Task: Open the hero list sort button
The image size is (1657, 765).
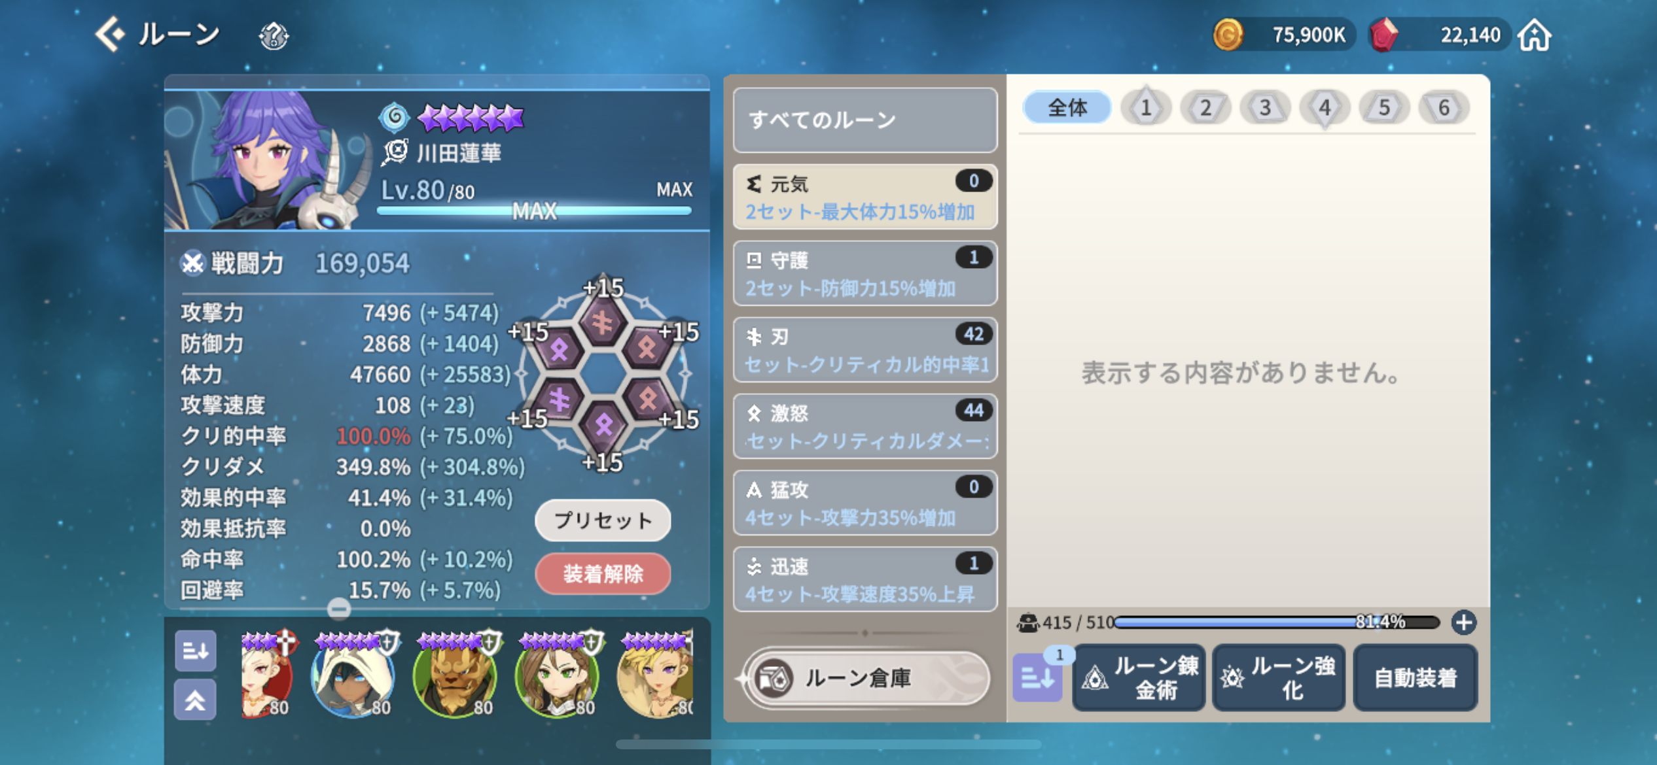Action: pos(195,651)
